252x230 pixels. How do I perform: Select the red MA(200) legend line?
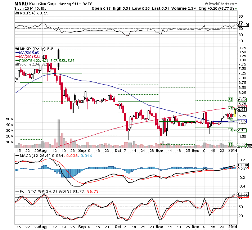pos(17,57)
